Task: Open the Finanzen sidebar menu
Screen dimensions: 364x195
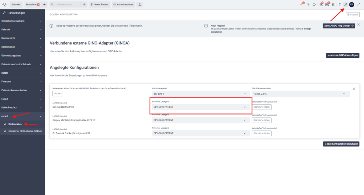Action: [x=22, y=82]
